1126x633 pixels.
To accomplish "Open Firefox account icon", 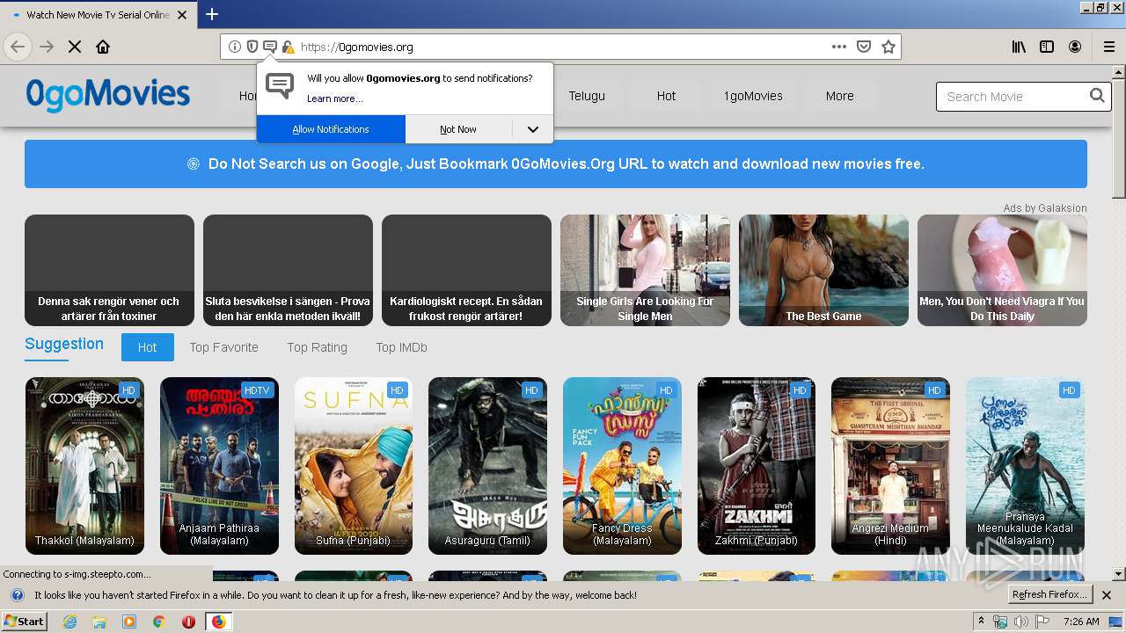I will (x=1075, y=47).
